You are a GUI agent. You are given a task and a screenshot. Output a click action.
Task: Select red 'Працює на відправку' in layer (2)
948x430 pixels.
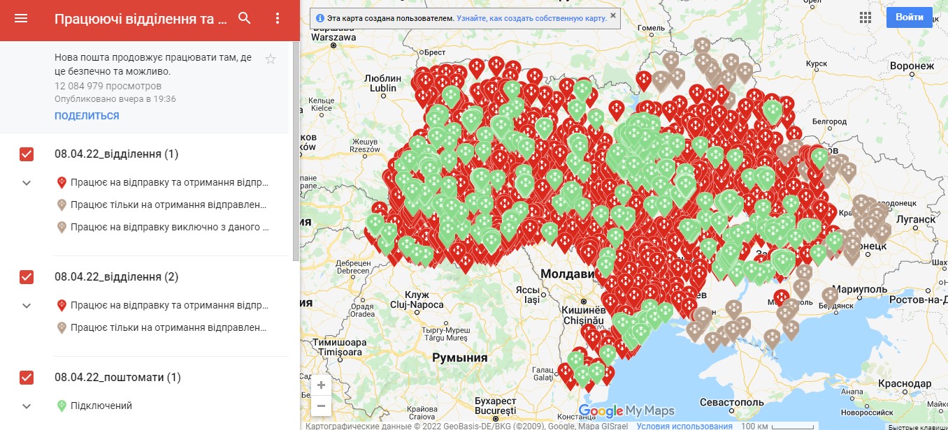(162, 305)
